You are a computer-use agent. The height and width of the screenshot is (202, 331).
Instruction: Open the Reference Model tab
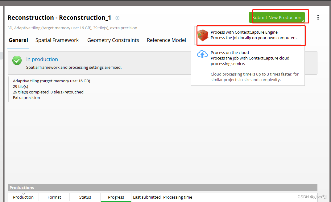(x=166, y=40)
